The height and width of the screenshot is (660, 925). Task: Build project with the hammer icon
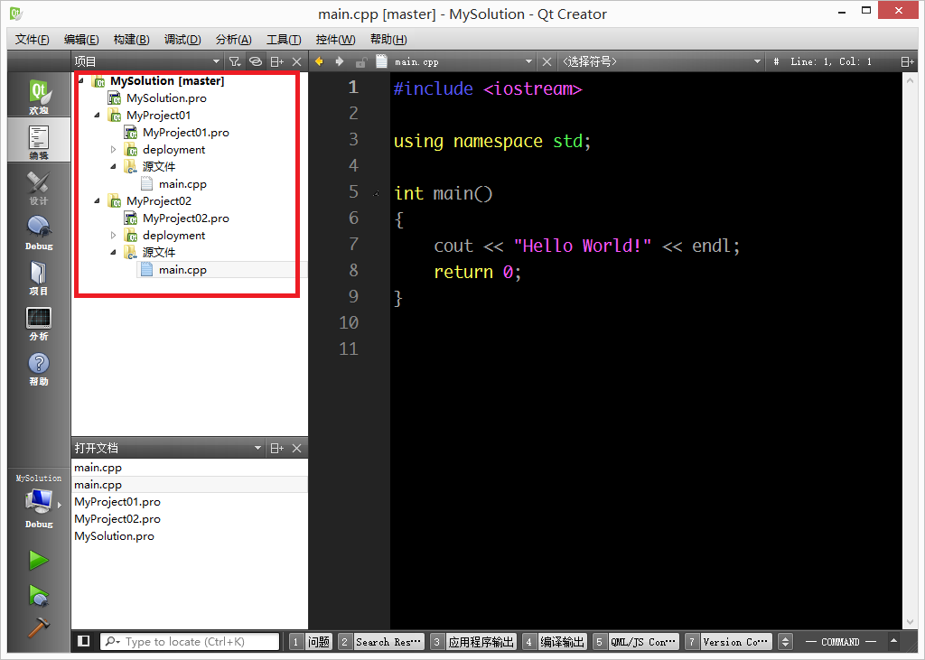click(x=39, y=627)
